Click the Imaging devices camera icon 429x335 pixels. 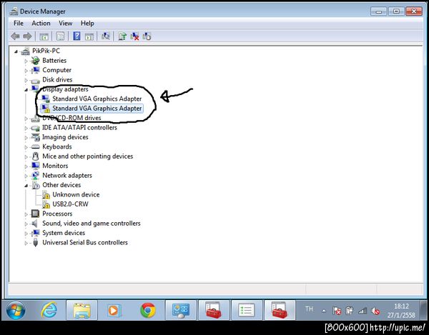point(35,137)
